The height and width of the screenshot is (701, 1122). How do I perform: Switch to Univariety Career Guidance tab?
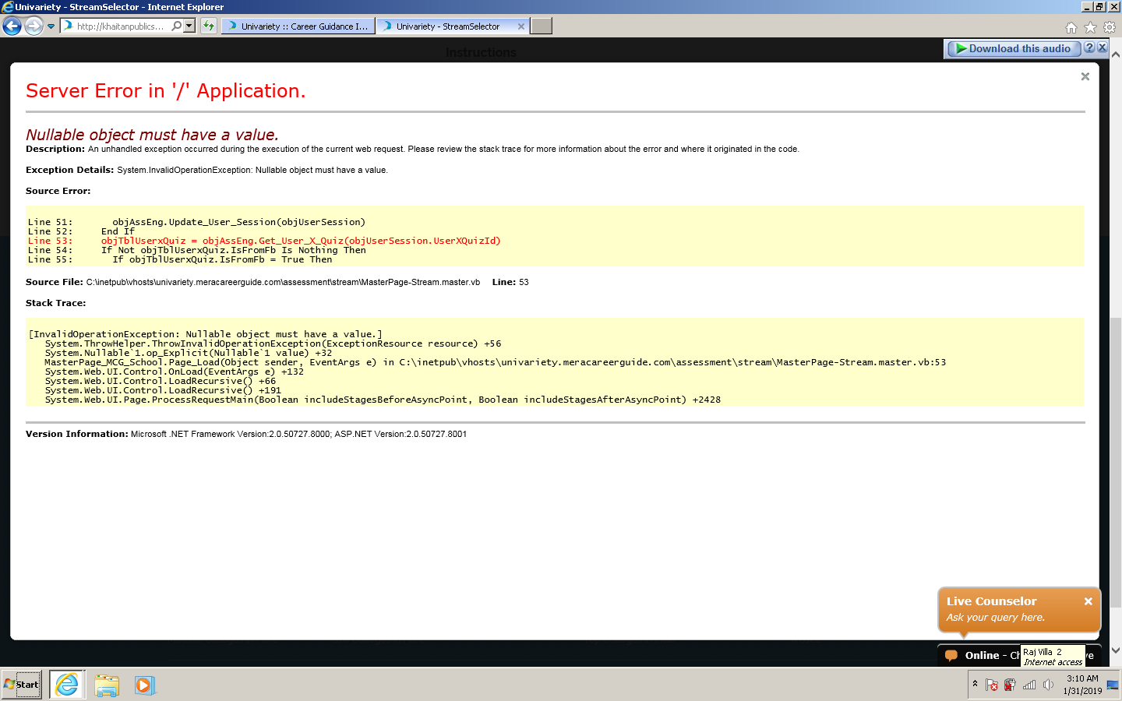click(298, 26)
